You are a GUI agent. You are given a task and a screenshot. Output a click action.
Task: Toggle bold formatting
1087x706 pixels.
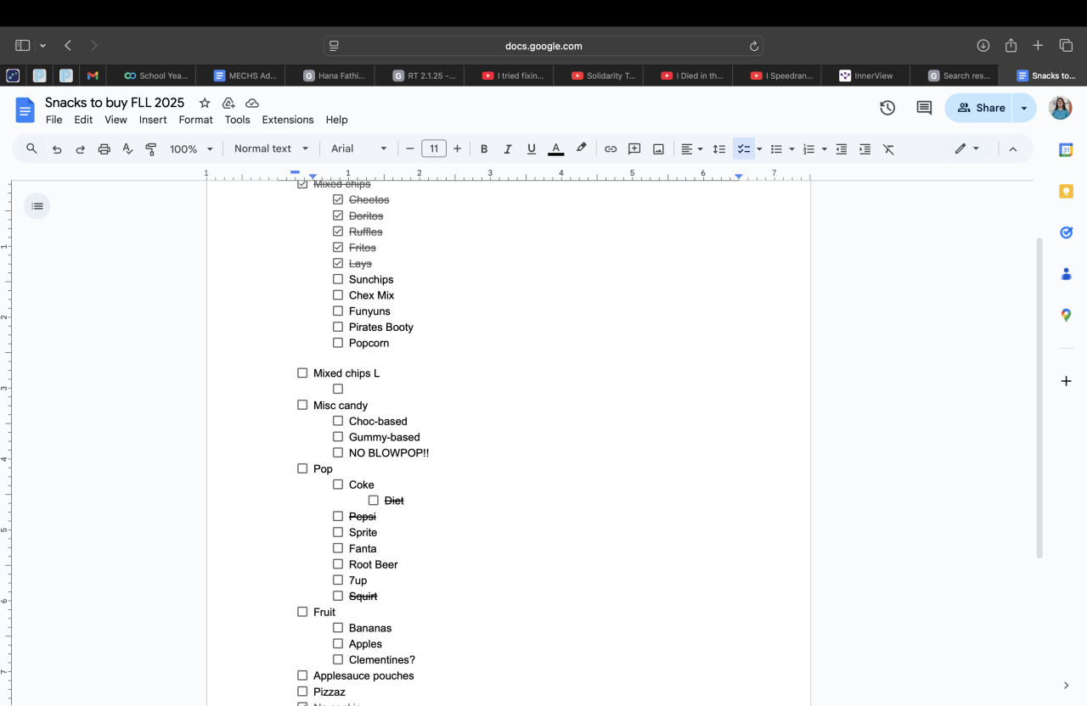pyautogui.click(x=484, y=149)
